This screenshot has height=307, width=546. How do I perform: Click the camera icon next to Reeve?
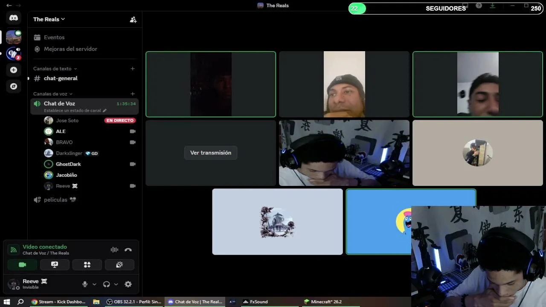coord(133,186)
